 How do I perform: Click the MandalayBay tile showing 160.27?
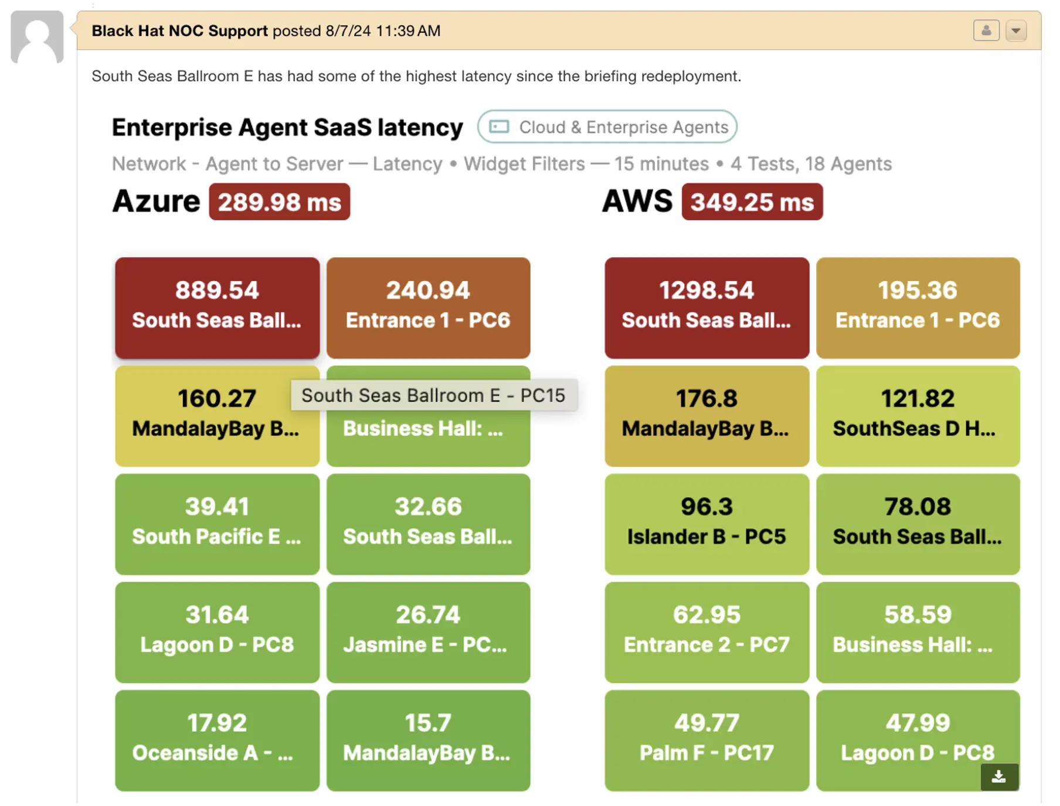217,415
